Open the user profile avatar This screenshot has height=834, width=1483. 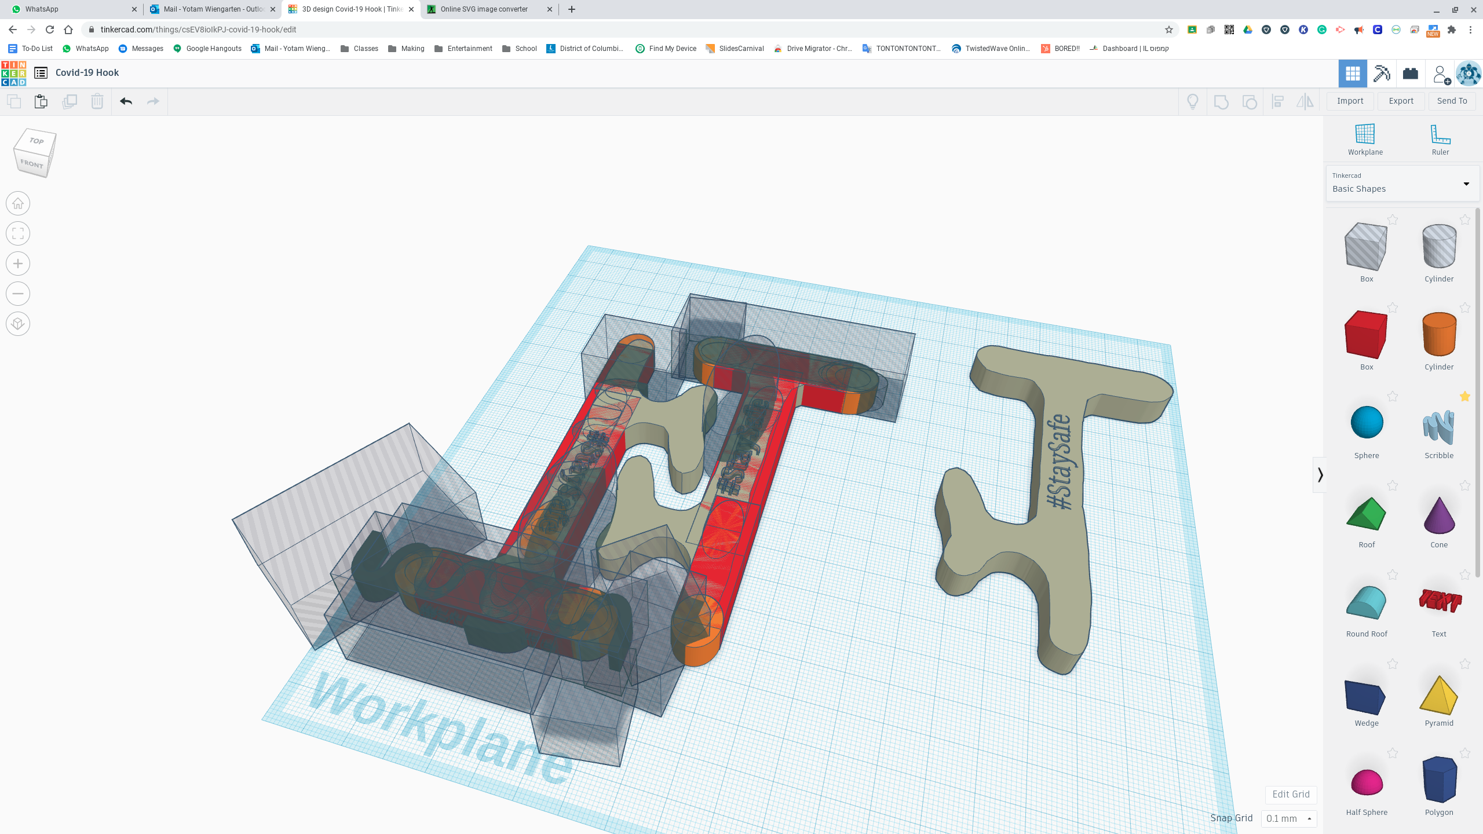tap(1469, 74)
